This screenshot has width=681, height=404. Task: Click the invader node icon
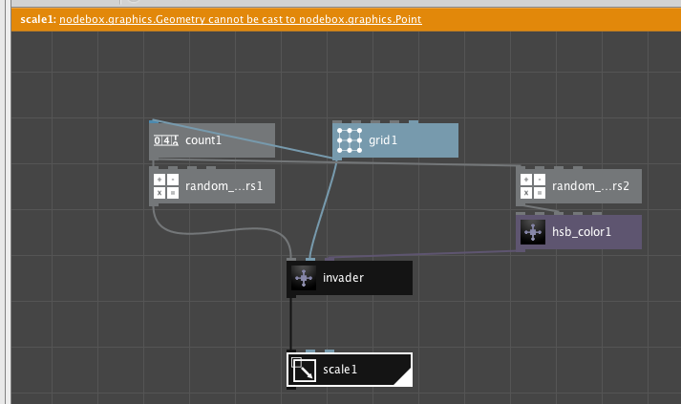(x=304, y=278)
